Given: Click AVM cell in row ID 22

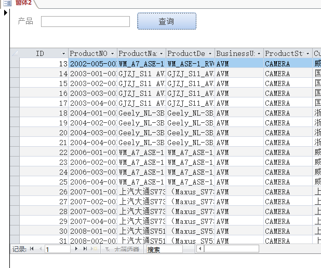Looking at the screenshot, I should 239,152.
